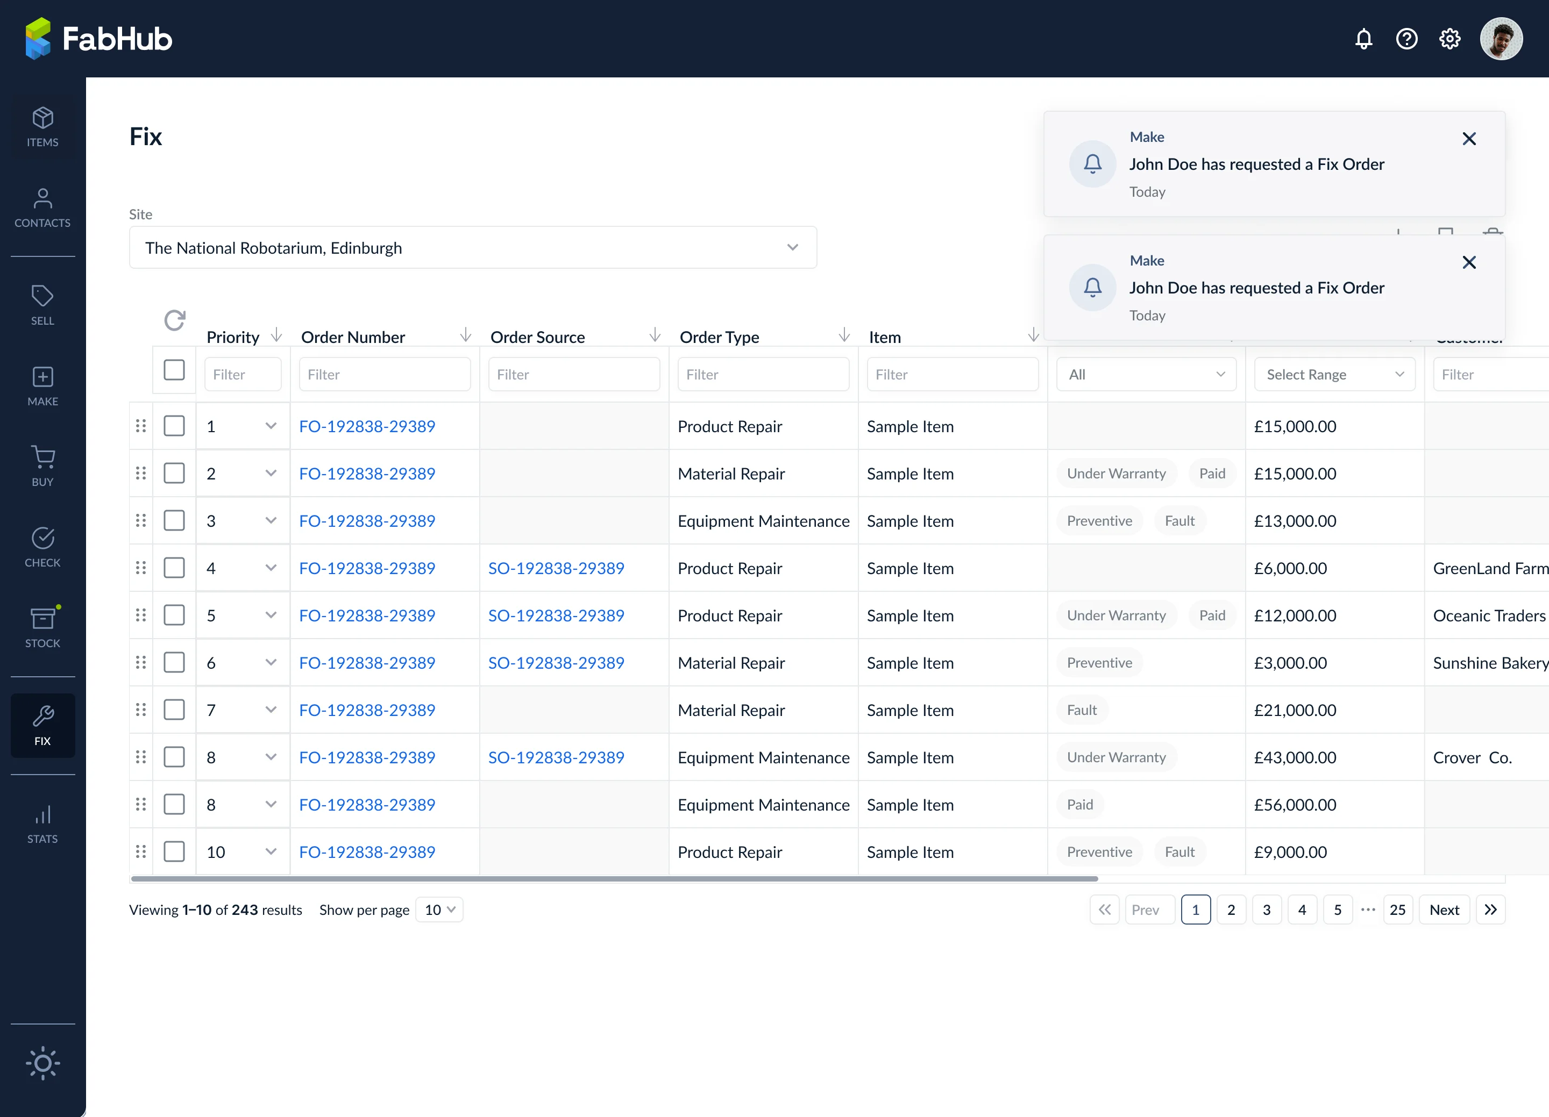Expand priority dropdown for row 10
1549x1117 pixels.
point(271,852)
